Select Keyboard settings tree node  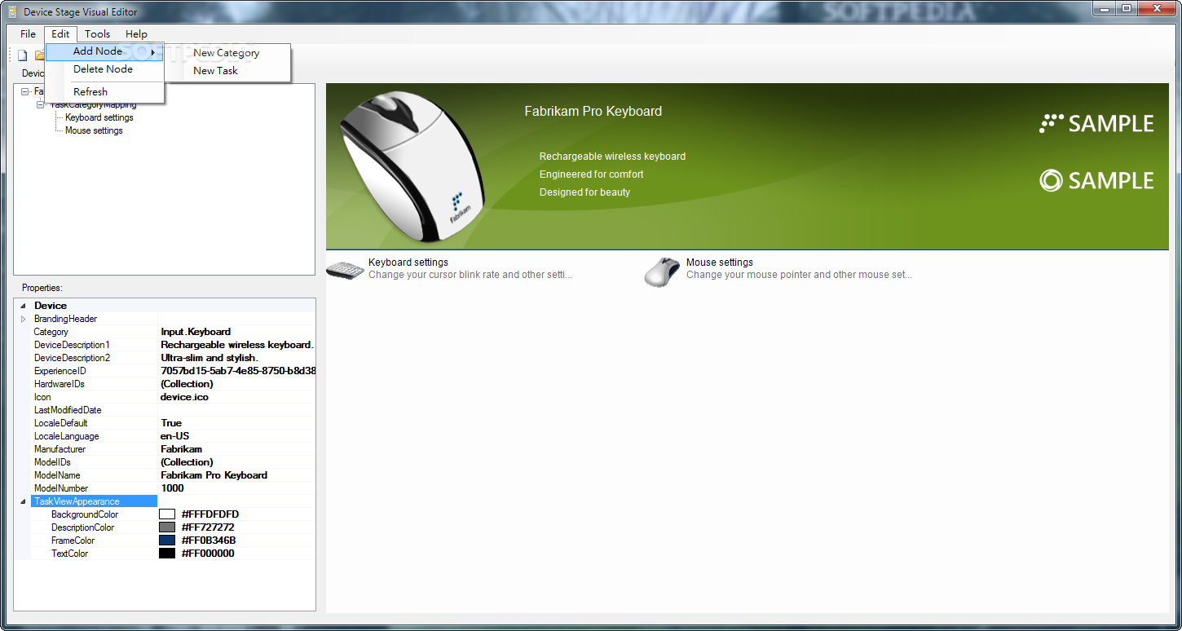click(99, 117)
